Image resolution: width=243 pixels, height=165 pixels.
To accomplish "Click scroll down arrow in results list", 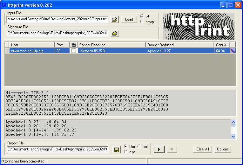I will coord(233,136).
